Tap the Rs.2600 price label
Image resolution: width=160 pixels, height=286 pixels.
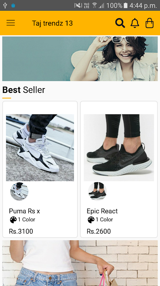click(99, 231)
